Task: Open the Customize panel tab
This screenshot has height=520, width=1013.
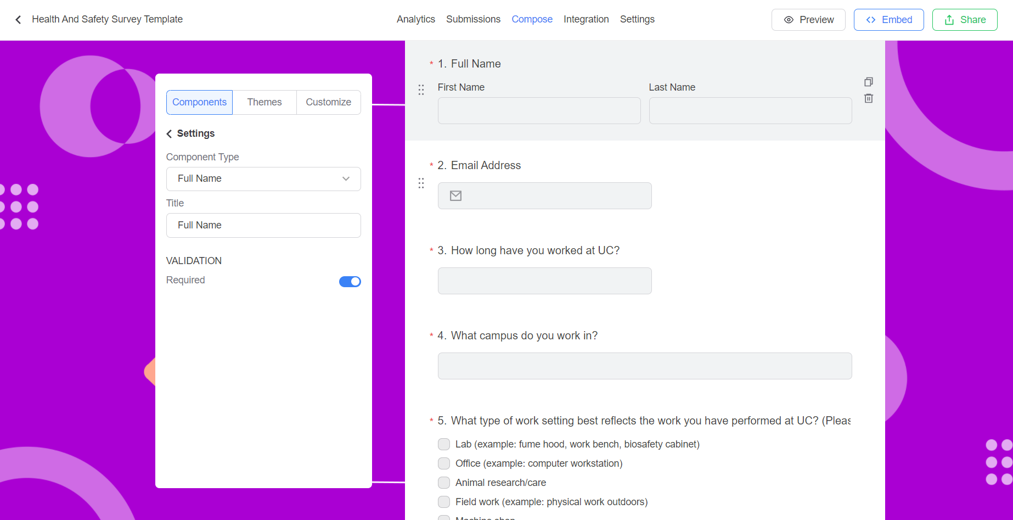Action: pos(328,102)
